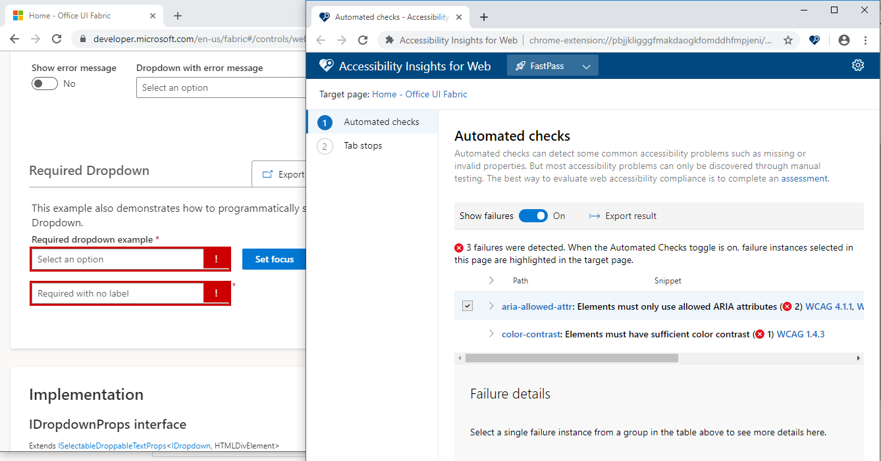This screenshot has height=461, width=881.
Task: Open the Accessibility Insights settings gear
Action: pyautogui.click(x=857, y=65)
